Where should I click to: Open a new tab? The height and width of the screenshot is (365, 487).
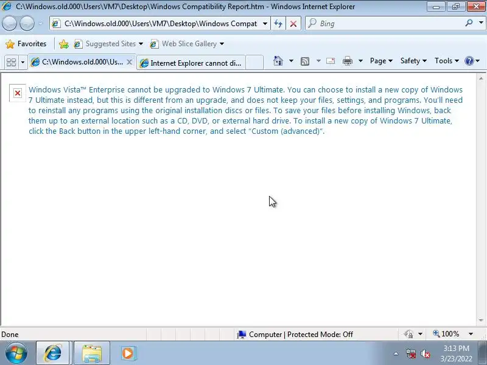tap(254, 63)
